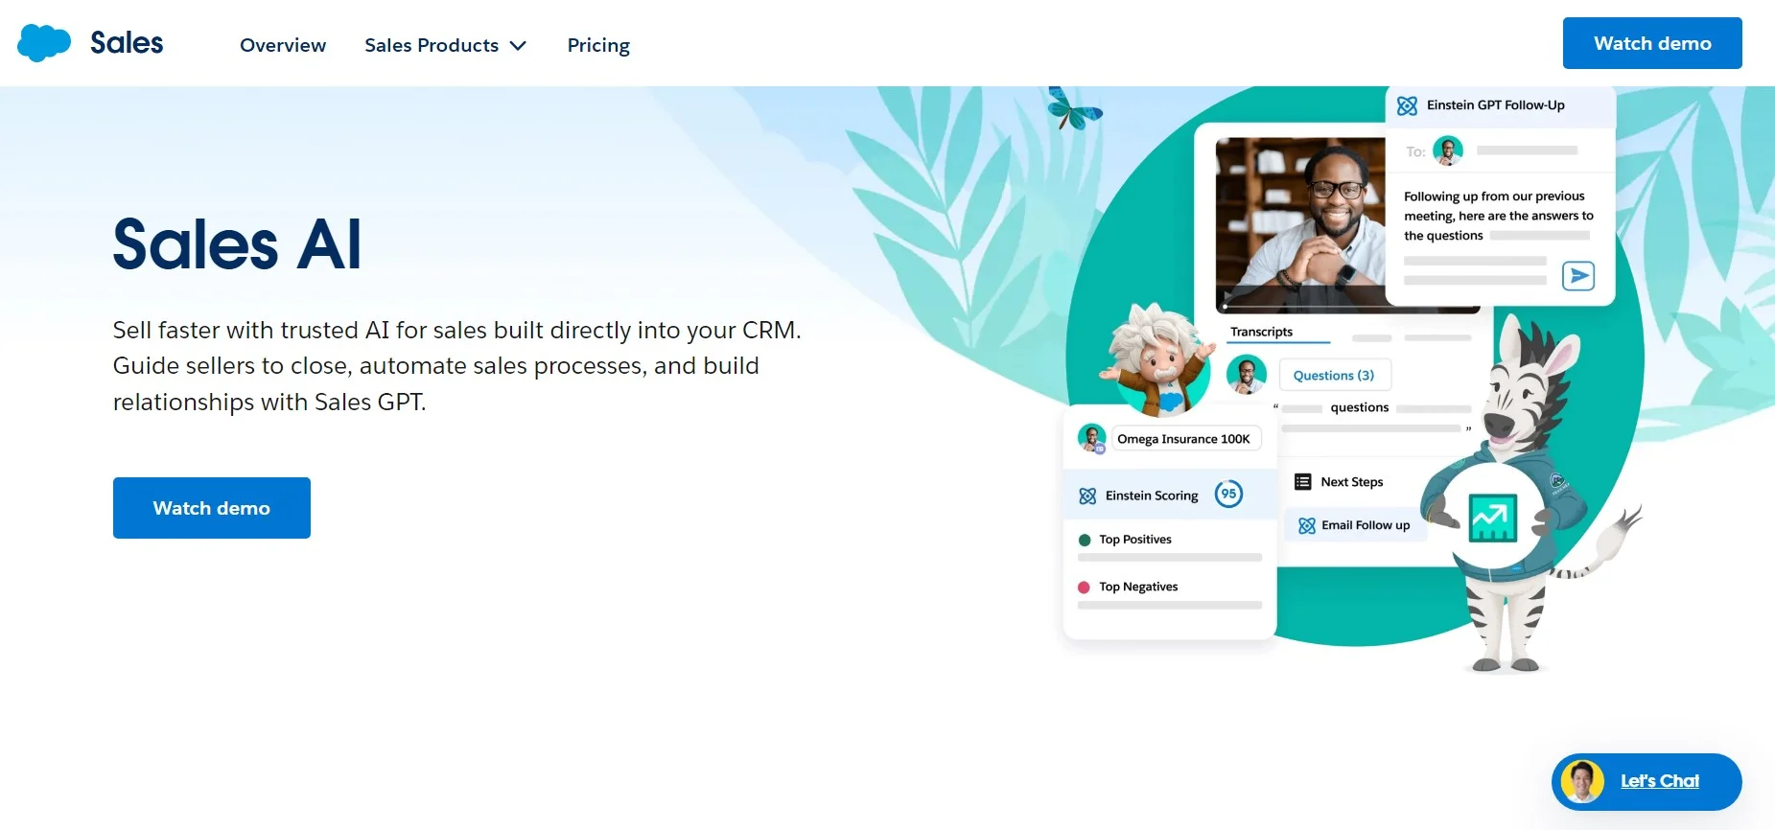Click the Email Follow up label
The image size is (1775, 830).
click(x=1366, y=525)
